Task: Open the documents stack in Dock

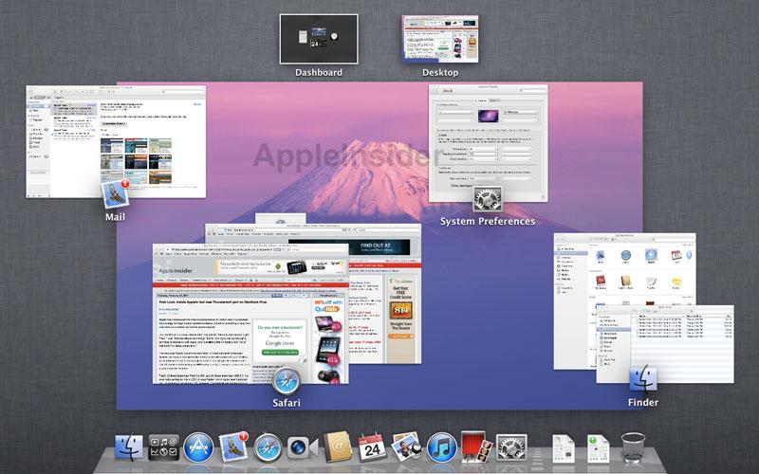Action: [x=564, y=448]
